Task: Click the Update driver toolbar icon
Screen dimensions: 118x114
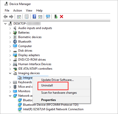Action: (x=56, y=17)
